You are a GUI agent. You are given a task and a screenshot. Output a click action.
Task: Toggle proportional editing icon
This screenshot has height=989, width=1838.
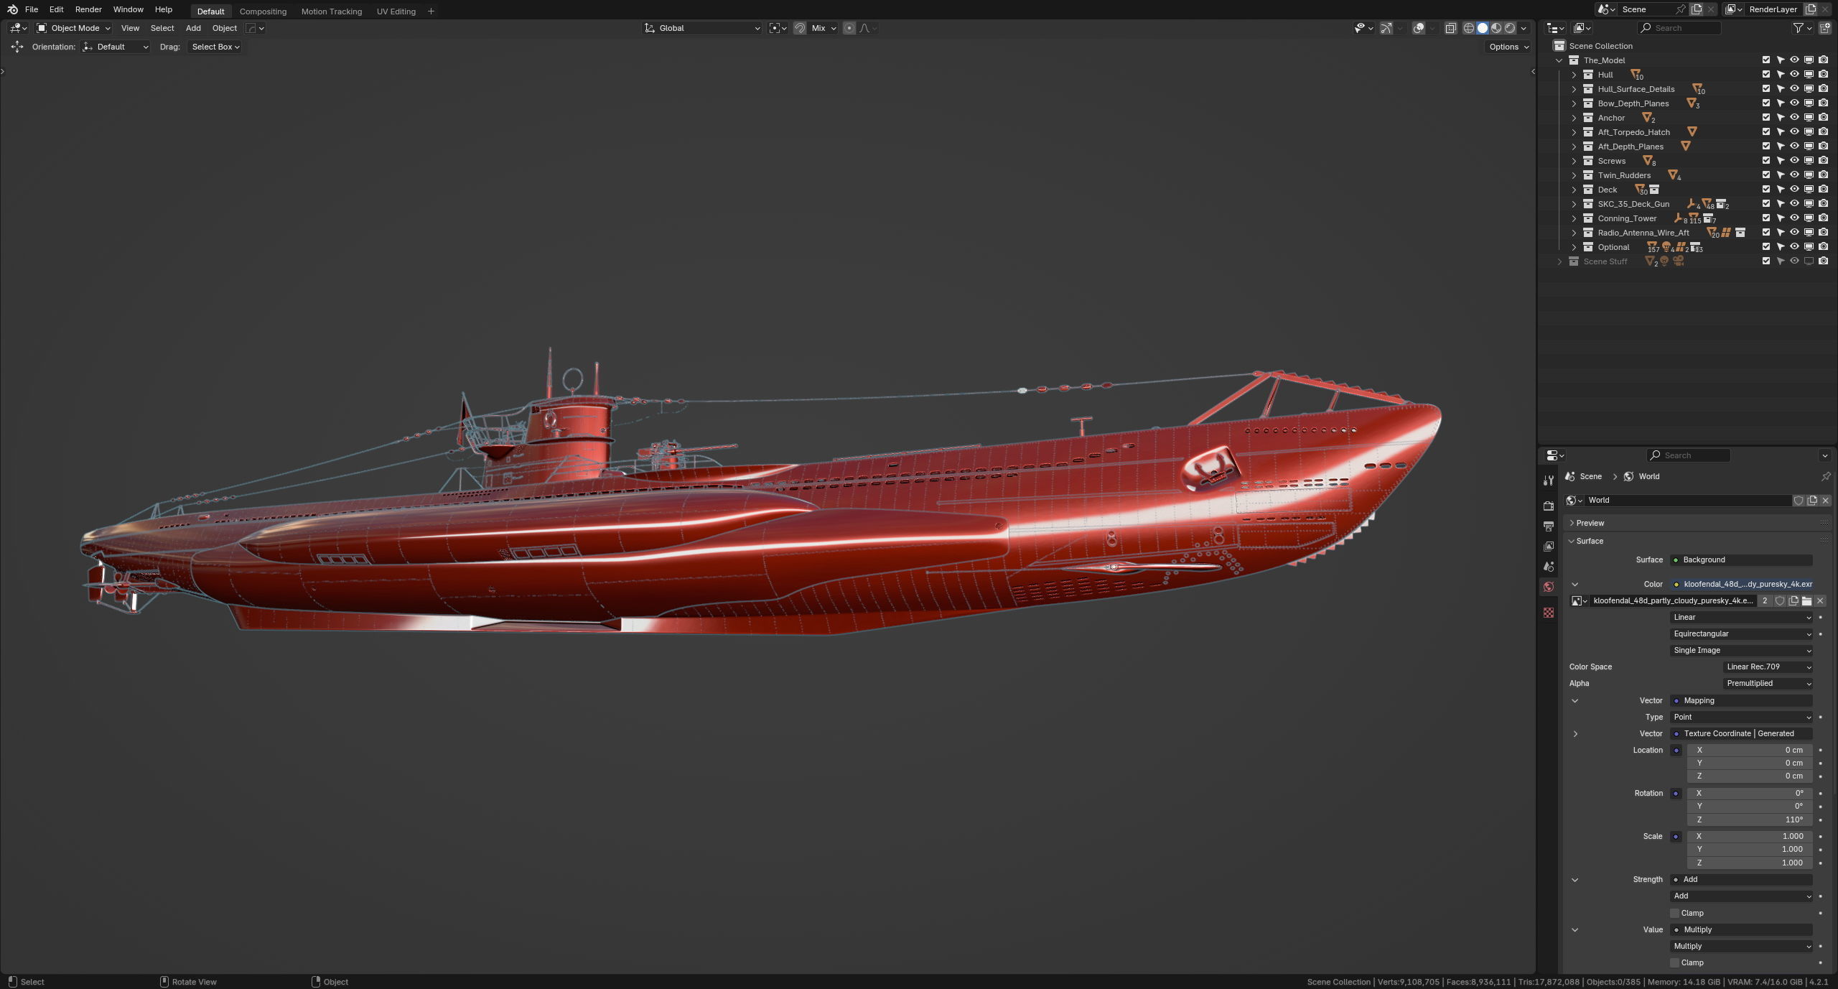[849, 28]
